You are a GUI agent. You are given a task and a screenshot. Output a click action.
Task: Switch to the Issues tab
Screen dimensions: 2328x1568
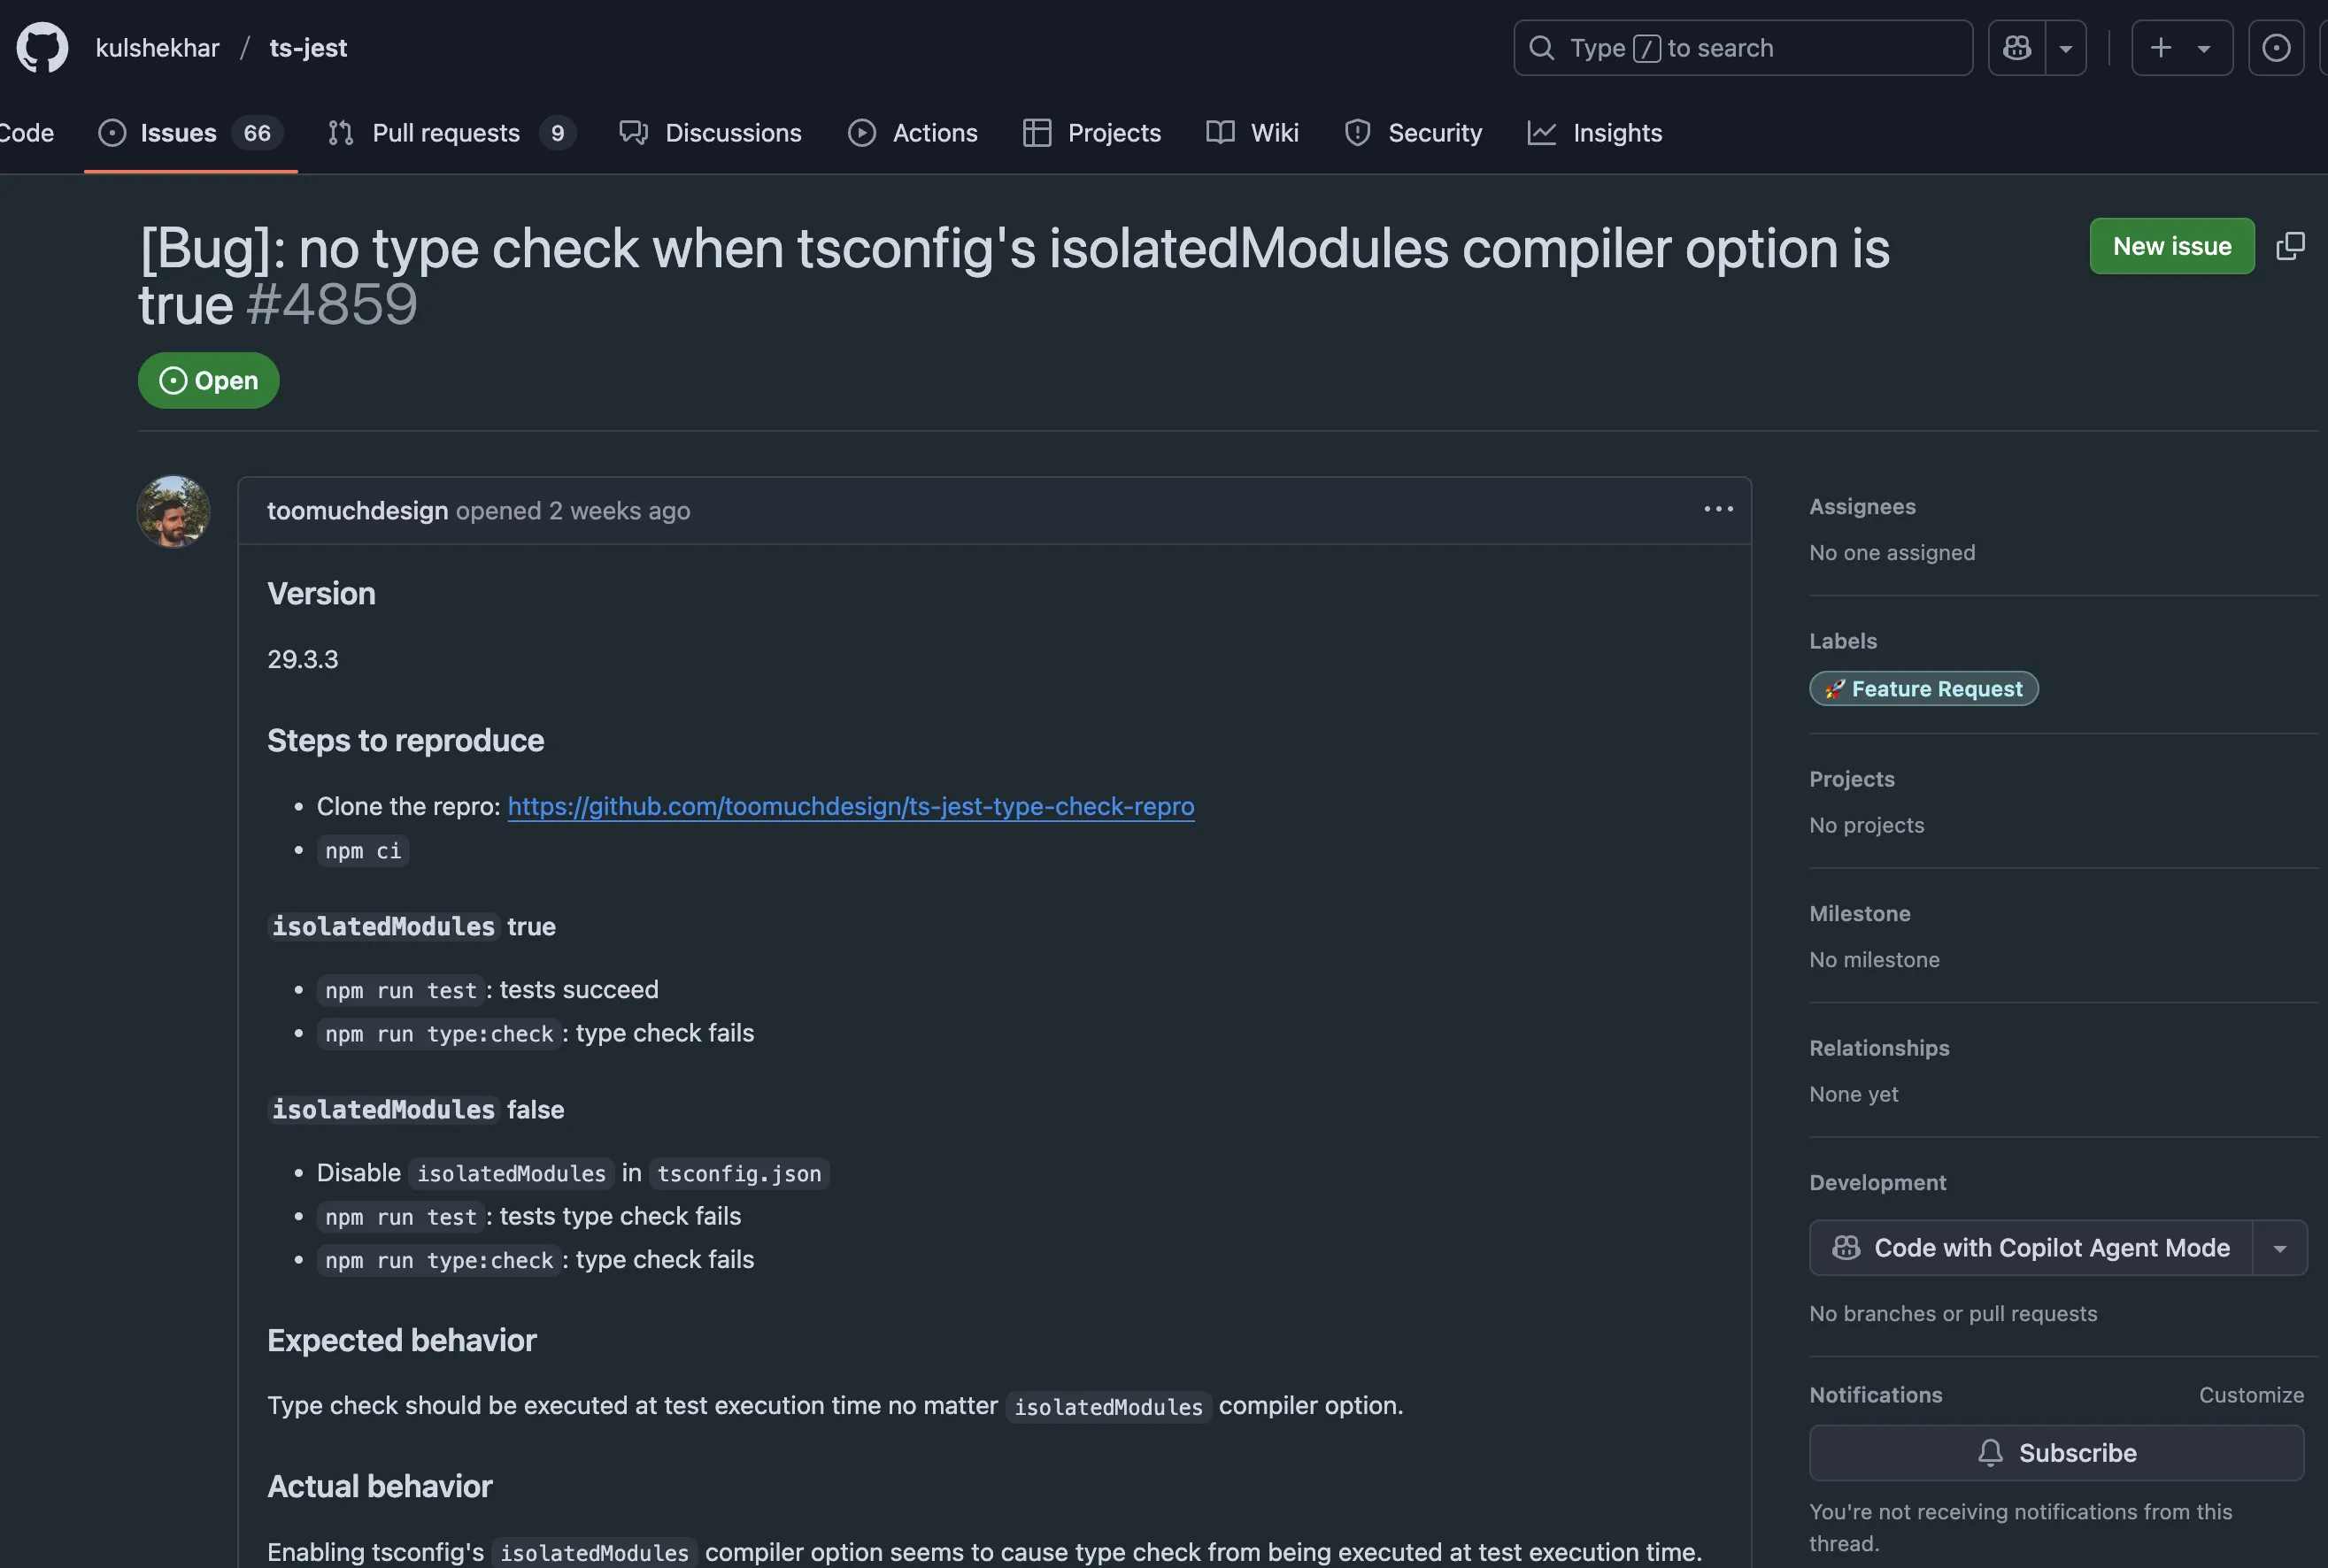point(191,133)
